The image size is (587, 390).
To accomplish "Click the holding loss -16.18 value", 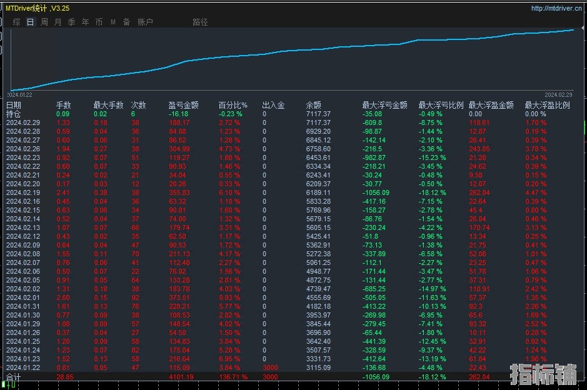I will tap(178, 114).
